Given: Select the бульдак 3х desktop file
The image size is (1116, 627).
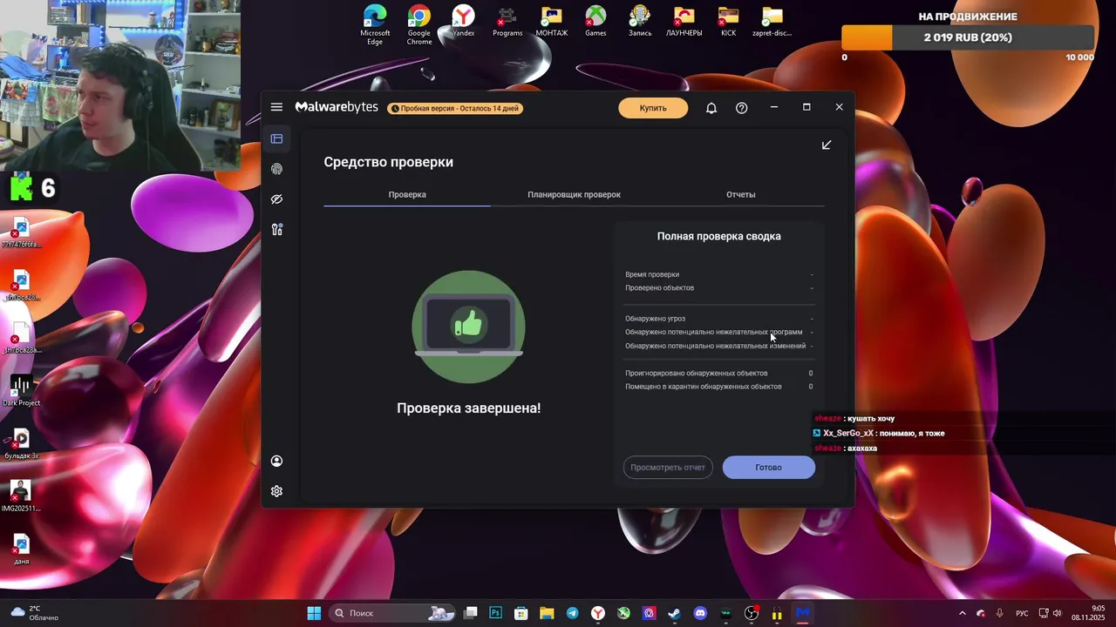Looking at the screenshot, I should [x=21, y=443].
